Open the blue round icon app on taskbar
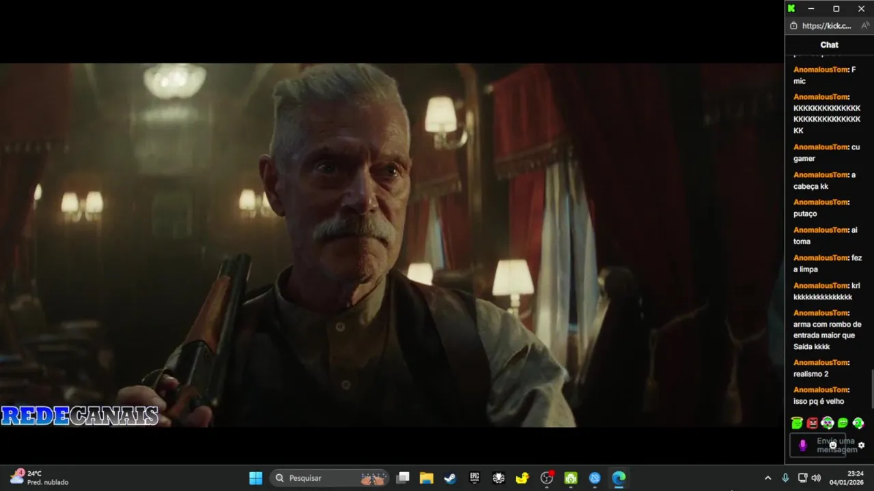 click(595, 478)
